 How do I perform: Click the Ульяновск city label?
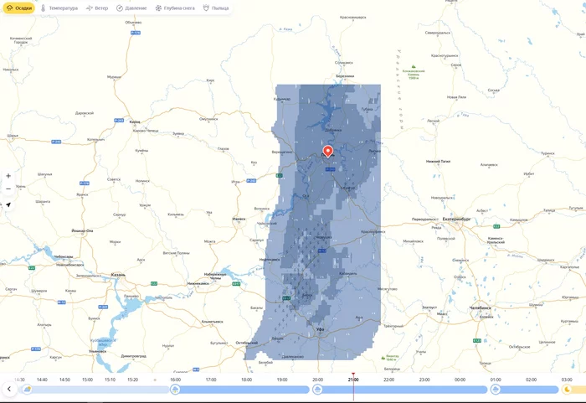tap(98, 351)
